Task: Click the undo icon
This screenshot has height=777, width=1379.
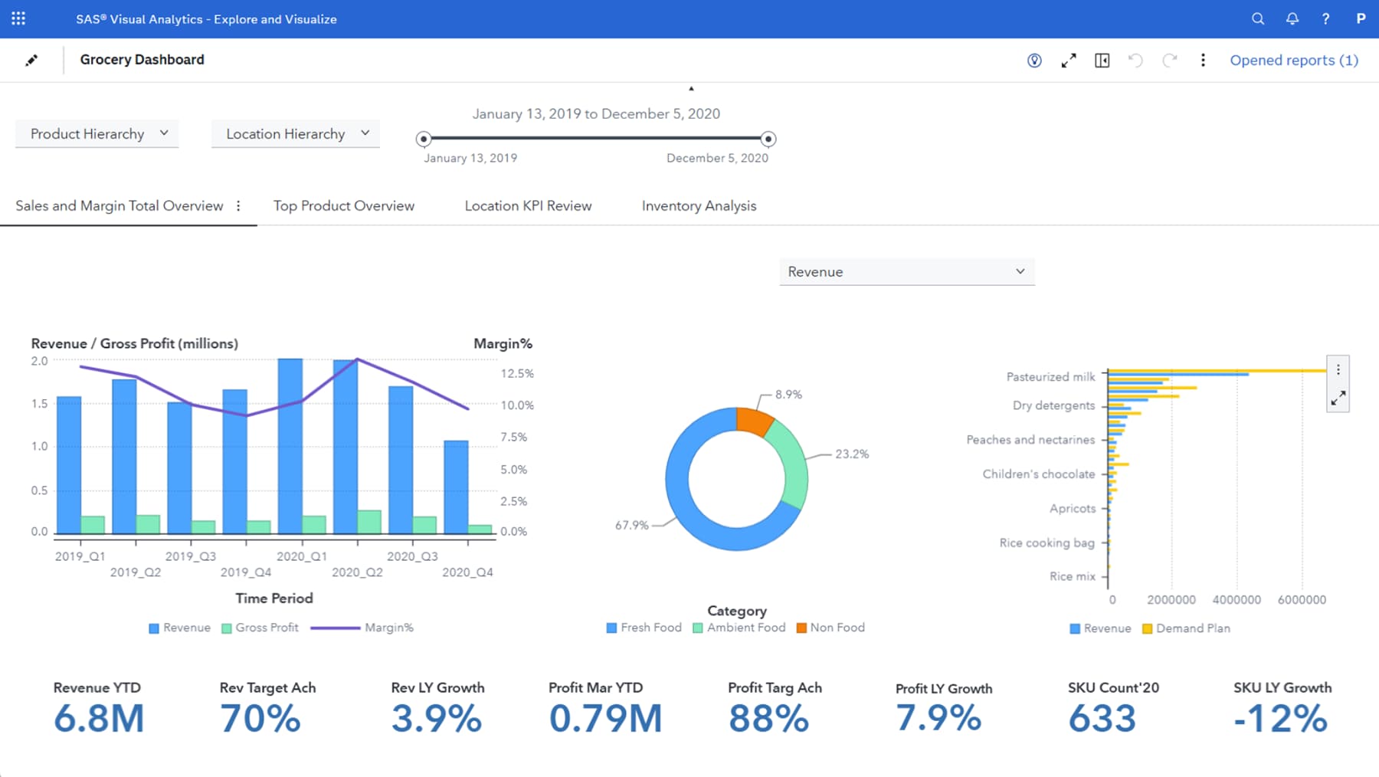Action: tap(1136, 61)
